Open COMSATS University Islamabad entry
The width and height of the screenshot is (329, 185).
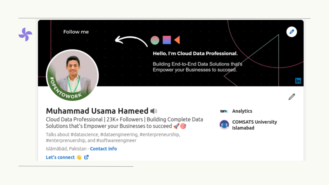(254, 125)
